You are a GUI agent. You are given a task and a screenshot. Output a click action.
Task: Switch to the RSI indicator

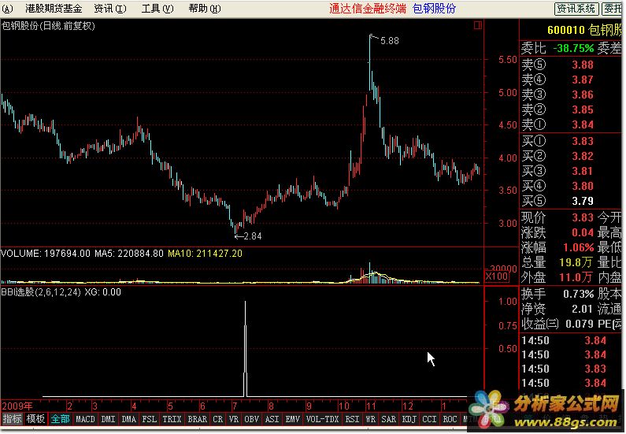(352, 419)
